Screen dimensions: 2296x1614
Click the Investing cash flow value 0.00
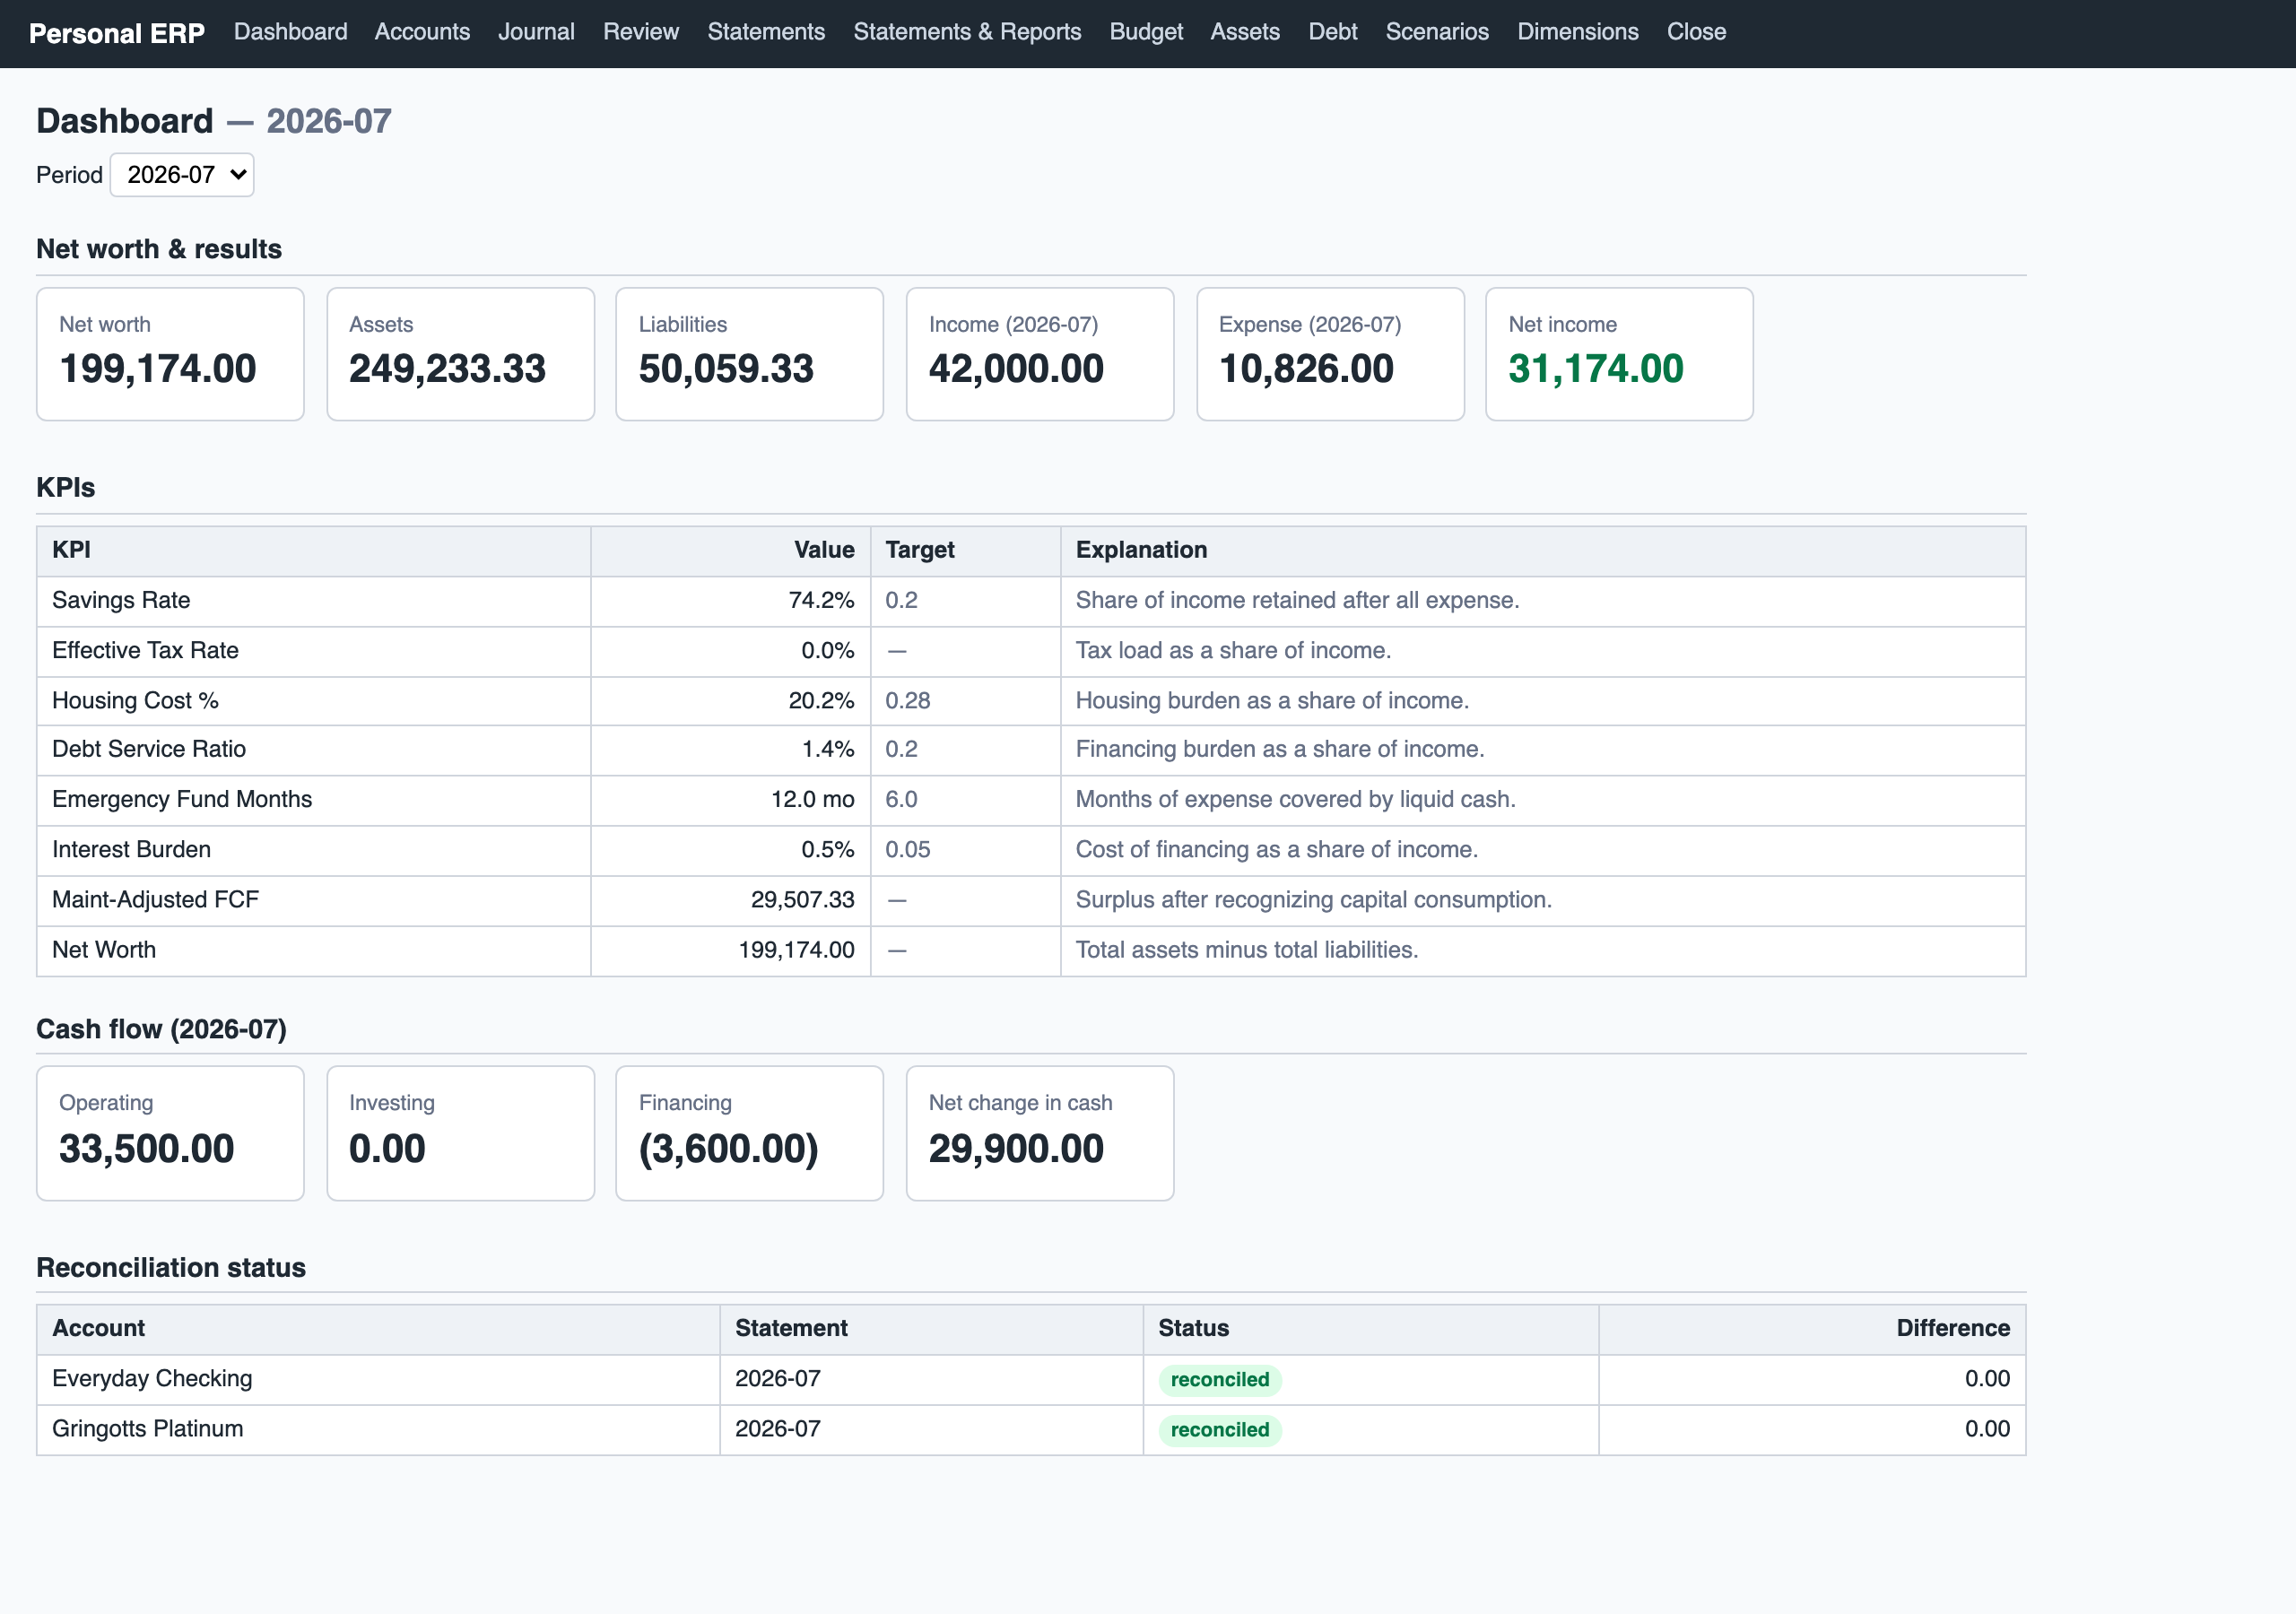coord(387,1149)
